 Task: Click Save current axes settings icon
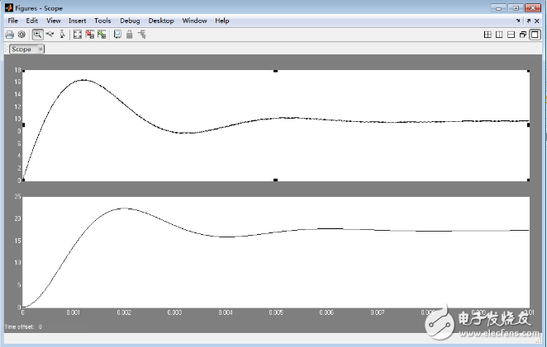coord(90,35)
